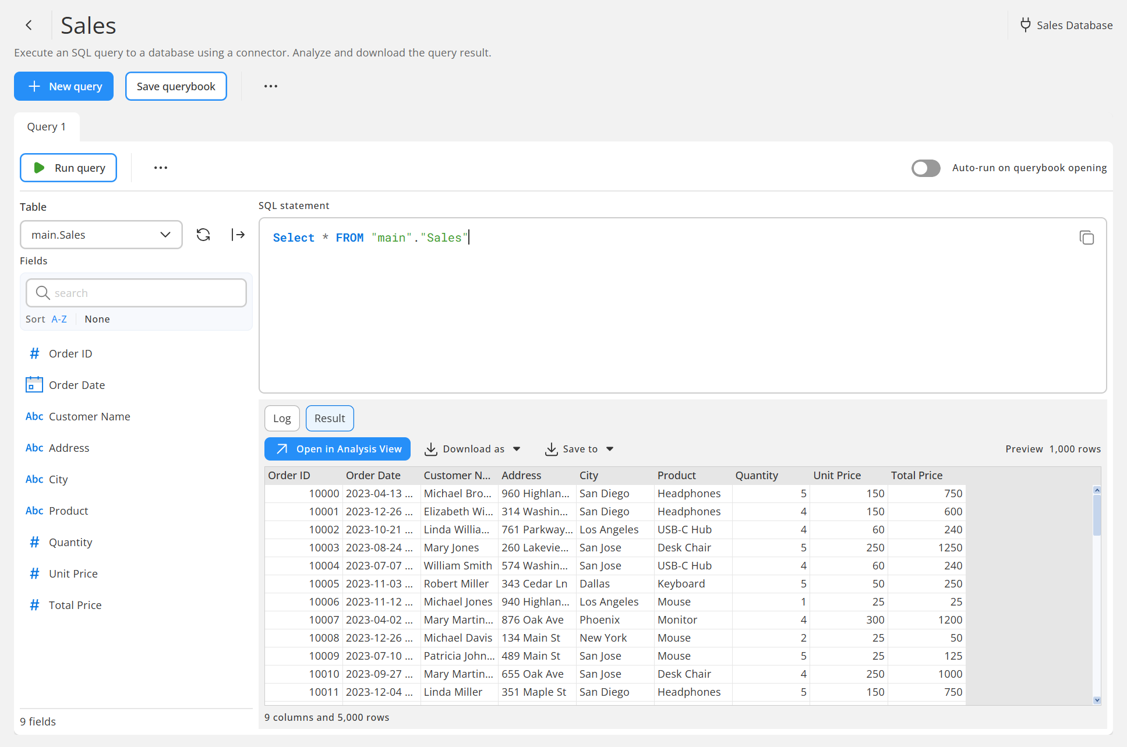
Task: Go back using the left chevron arrow
Action: [29, 25]
